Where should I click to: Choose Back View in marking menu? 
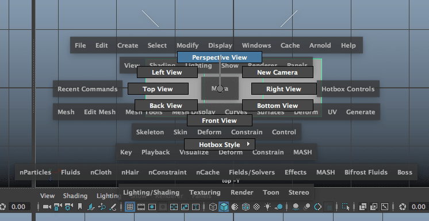tap(166, 106)
